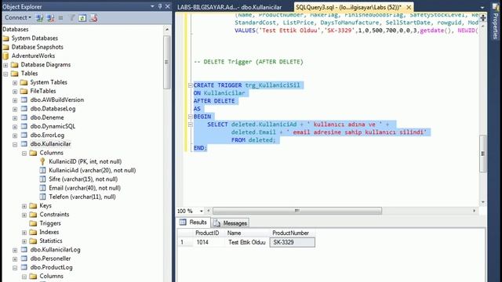
Task: Collapse the dbo.Kullanicilar table node
Action: [x=15, y=144]
